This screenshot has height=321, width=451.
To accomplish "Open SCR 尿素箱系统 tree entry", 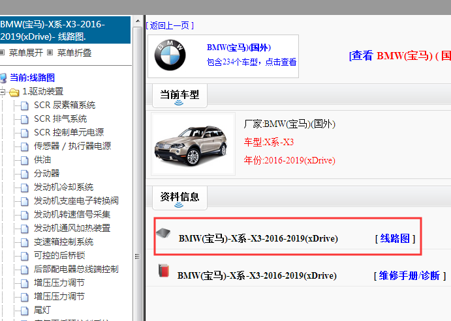I will [x=65, y=105].
